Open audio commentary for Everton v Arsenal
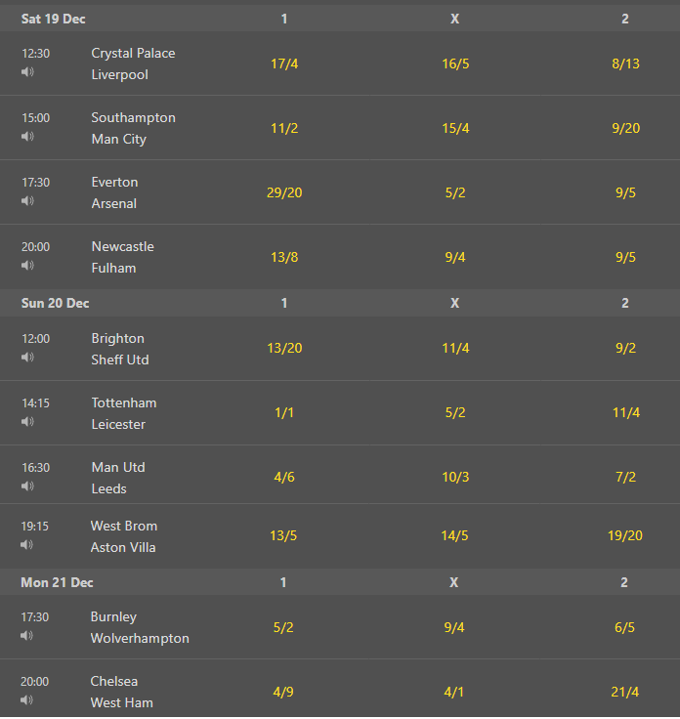The image size is (680, 719). 27,201
